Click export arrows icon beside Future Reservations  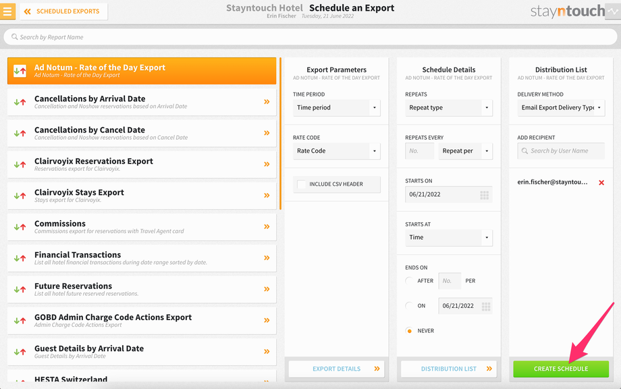click(x=20, y=290)
